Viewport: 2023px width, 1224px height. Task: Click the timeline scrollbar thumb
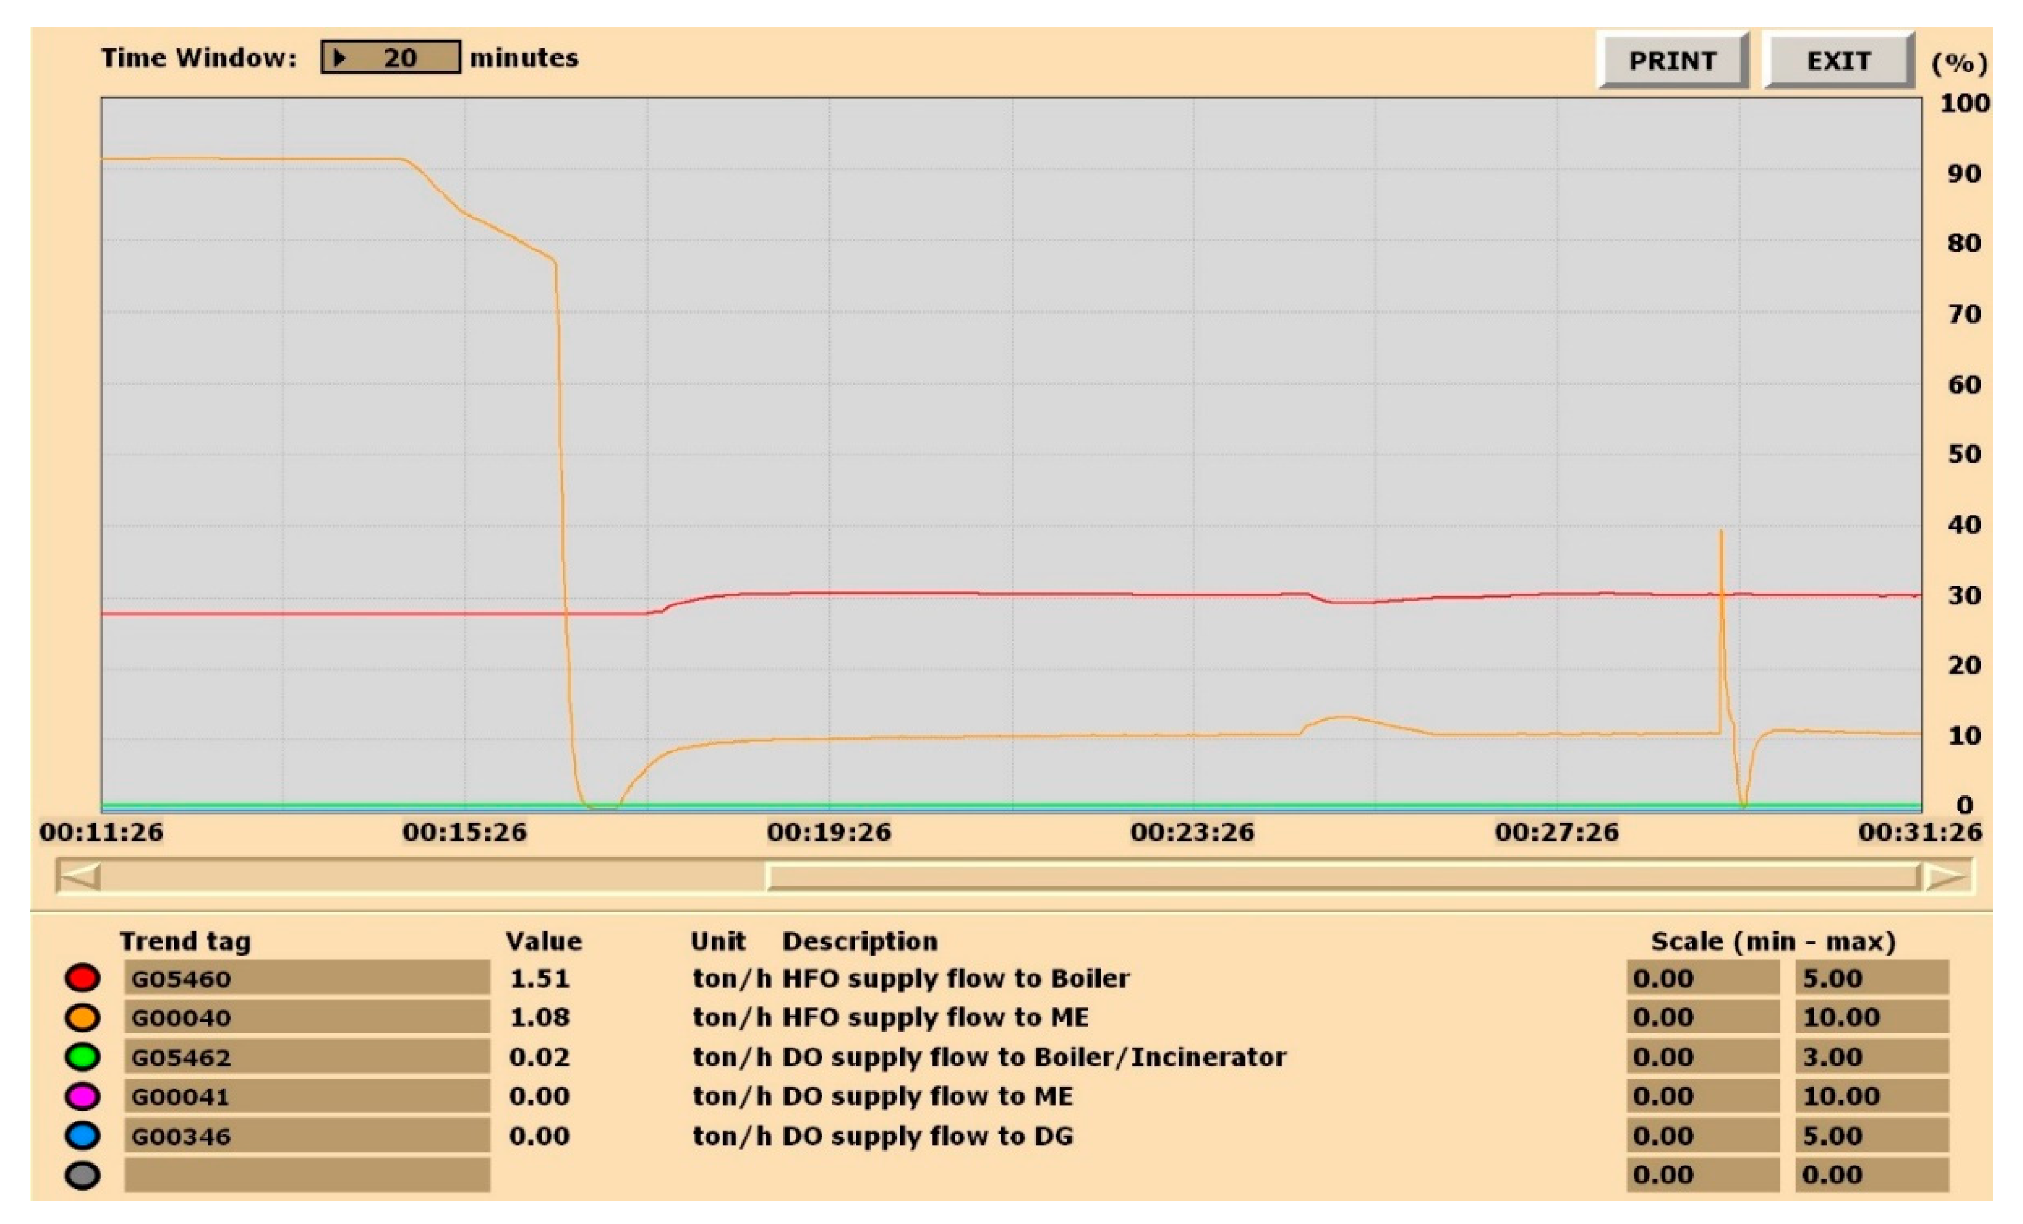click(1342, 877)
